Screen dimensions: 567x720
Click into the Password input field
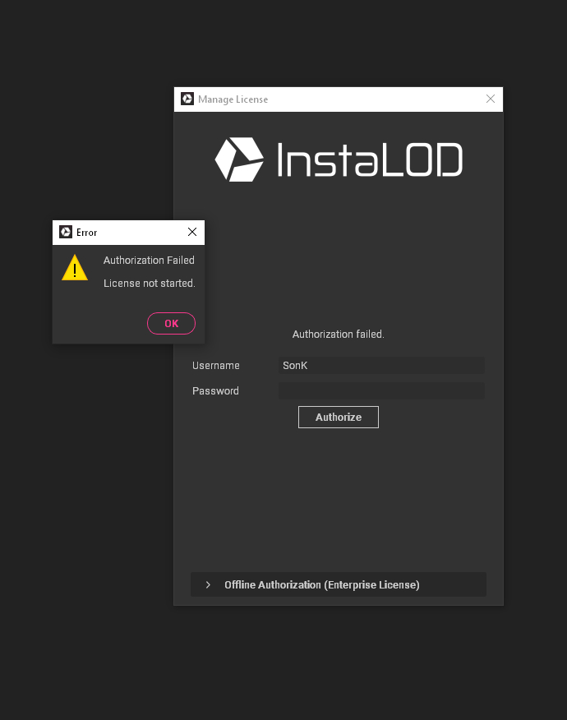click(x=381, y=391)
